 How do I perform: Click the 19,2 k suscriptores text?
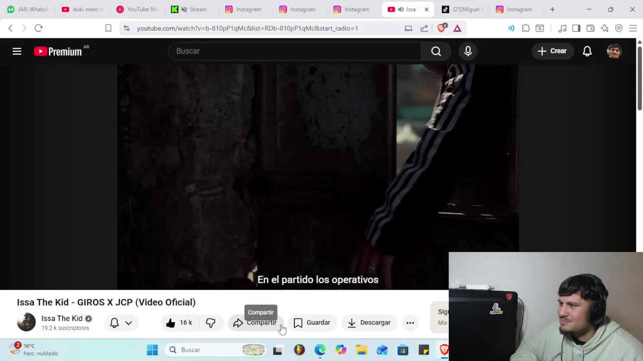[x=65, y=328]
